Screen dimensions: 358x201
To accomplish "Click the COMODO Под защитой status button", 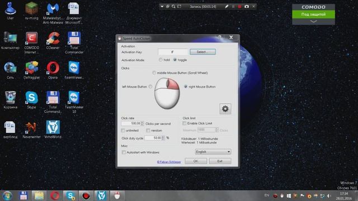I will point(313,15).
